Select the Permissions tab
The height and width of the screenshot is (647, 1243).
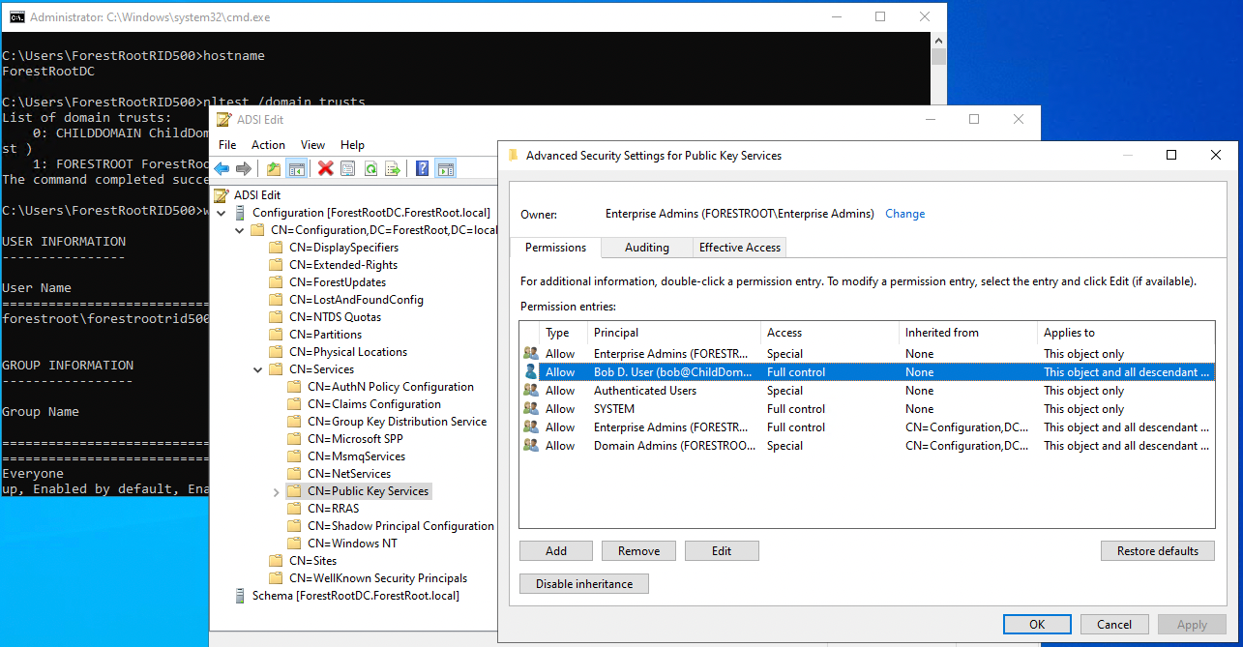(555, 247)
